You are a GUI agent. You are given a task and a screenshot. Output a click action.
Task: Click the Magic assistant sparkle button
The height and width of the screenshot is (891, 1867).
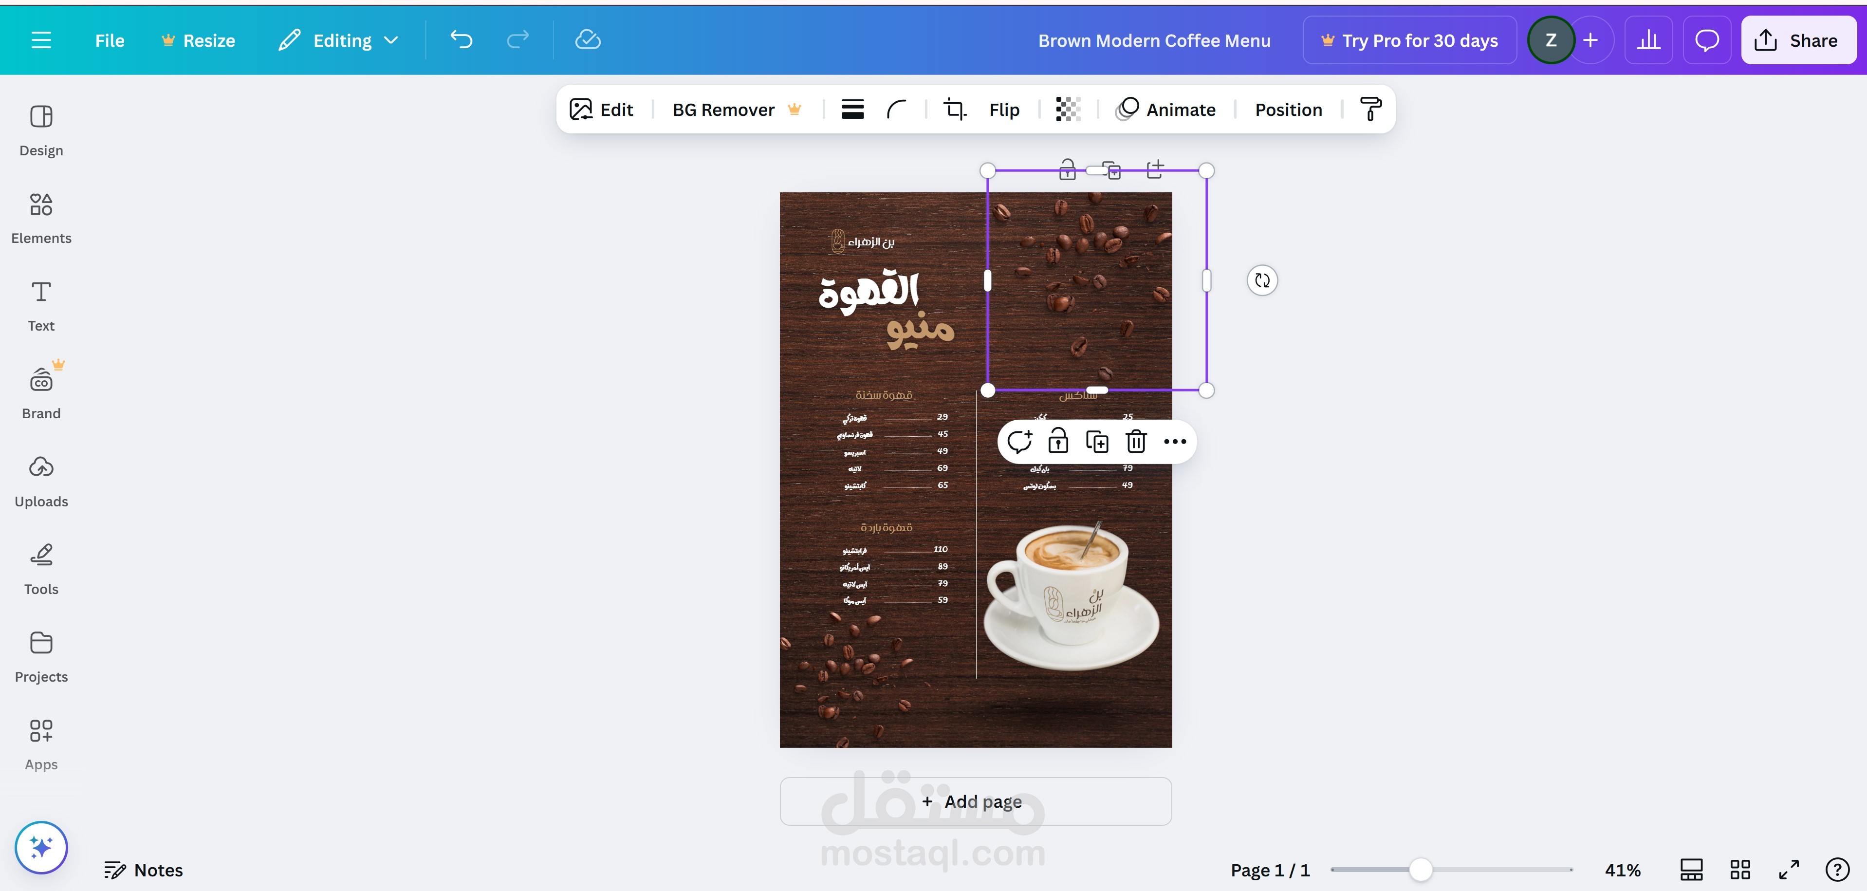(41, 847)
